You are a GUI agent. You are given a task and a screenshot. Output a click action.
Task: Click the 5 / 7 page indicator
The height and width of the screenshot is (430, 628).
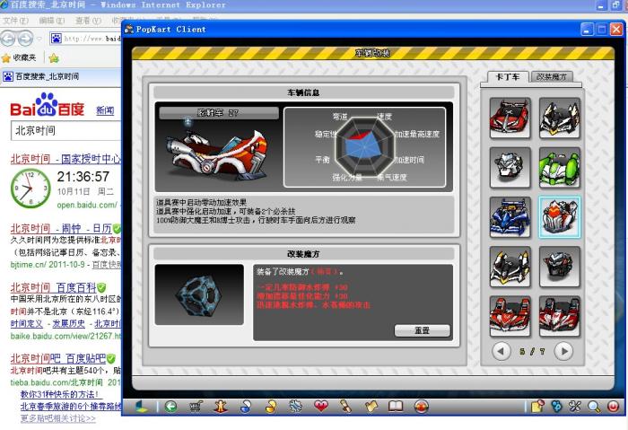(532, 352)
